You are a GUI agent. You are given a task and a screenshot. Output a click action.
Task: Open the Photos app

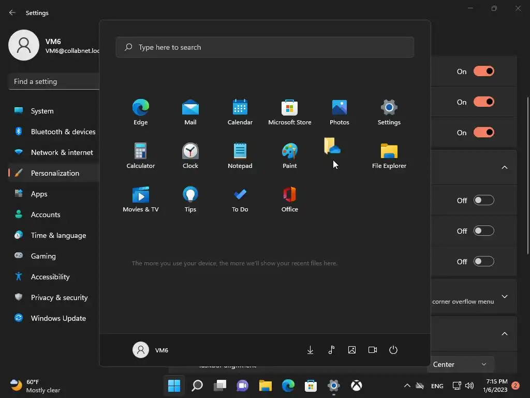pyautogui.click(x=340, y=112)
